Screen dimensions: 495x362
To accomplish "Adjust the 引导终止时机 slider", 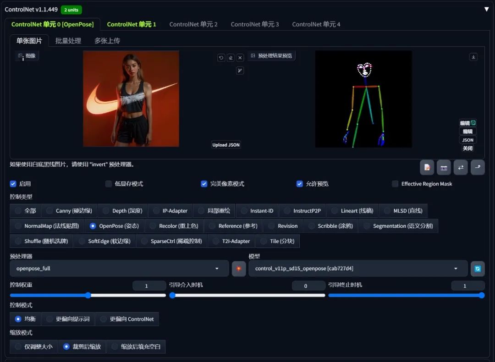I will coord(406,296).
